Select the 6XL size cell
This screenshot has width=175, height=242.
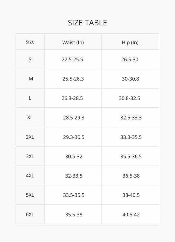pos(30,214)
